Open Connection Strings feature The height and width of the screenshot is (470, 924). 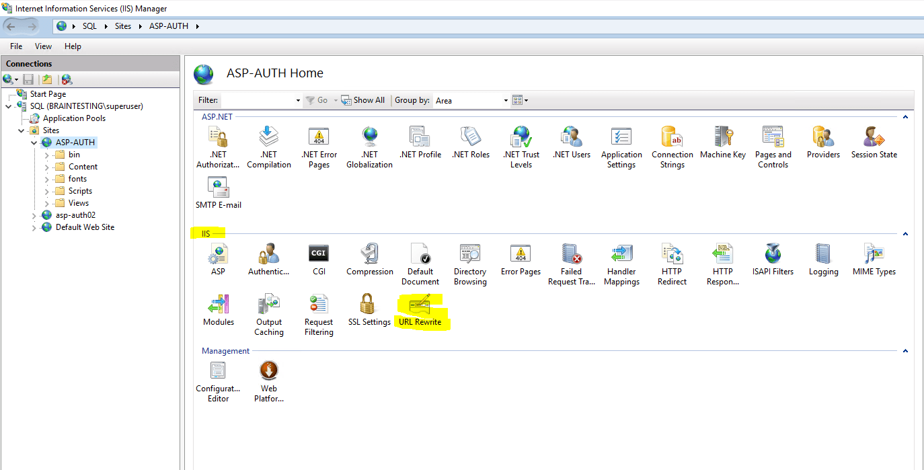pyautogui.click(x=672, y=147)
